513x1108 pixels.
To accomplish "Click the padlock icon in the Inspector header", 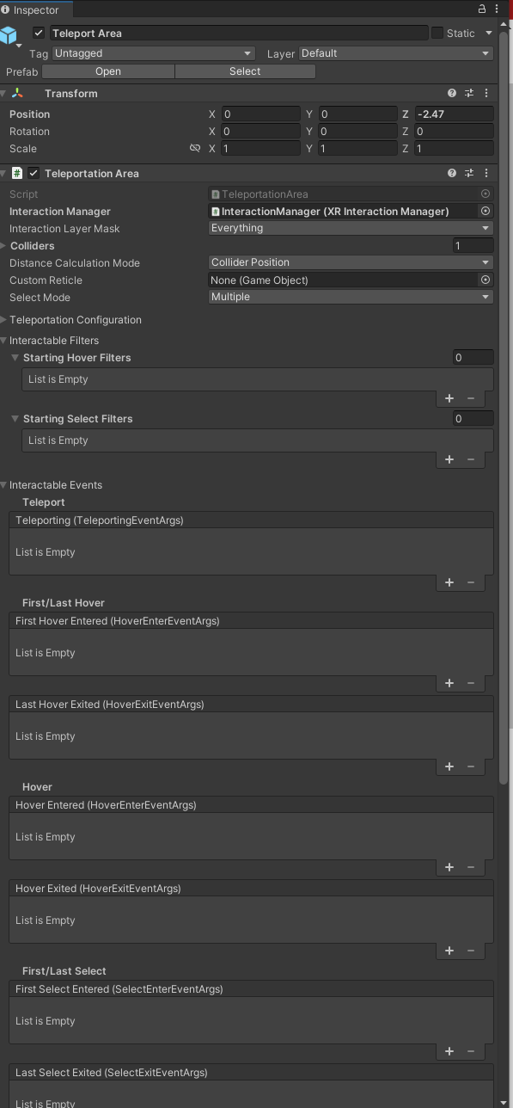I will [482, 7].
